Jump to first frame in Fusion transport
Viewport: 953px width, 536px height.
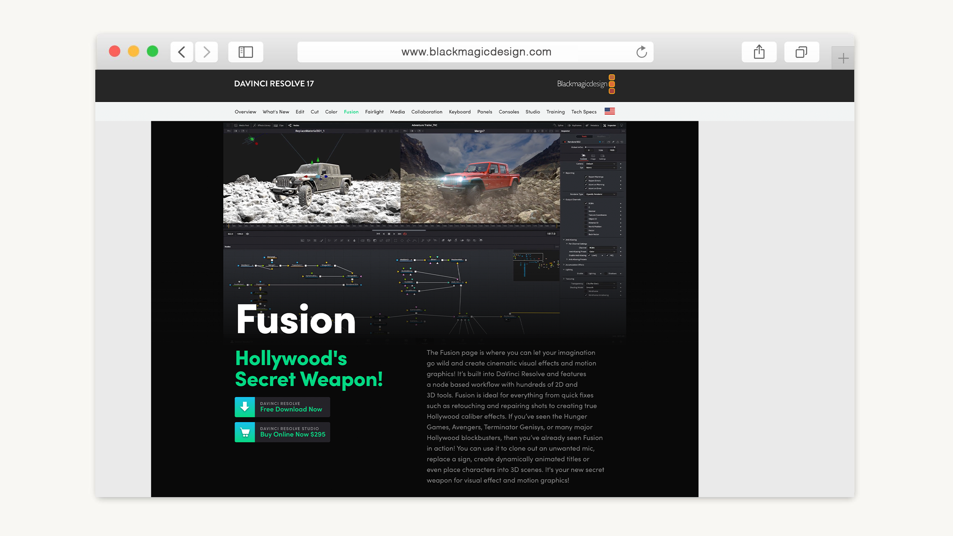pyautogui.click(x=378, y=234)
